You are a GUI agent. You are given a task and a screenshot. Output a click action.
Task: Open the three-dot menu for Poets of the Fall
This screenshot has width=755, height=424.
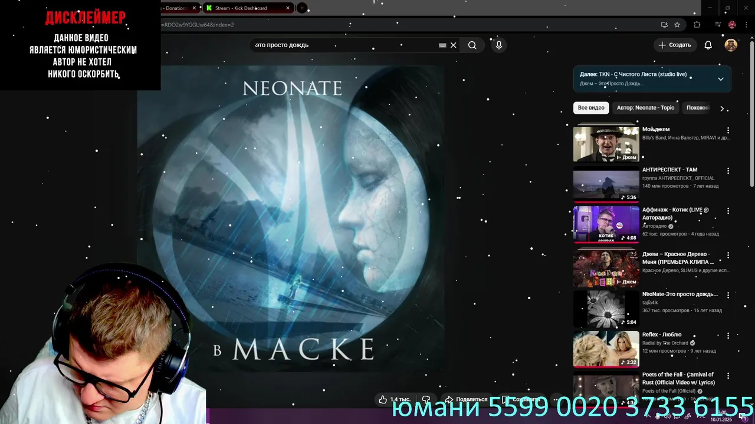(728, 376)
